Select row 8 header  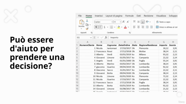point(77,67)
